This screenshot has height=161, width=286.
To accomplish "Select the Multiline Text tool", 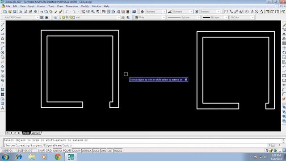I will click(x=3, y=108).
